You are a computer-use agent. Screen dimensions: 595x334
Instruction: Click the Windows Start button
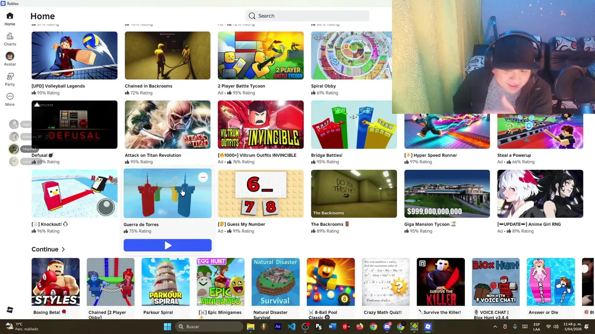(x=167, y=327)
